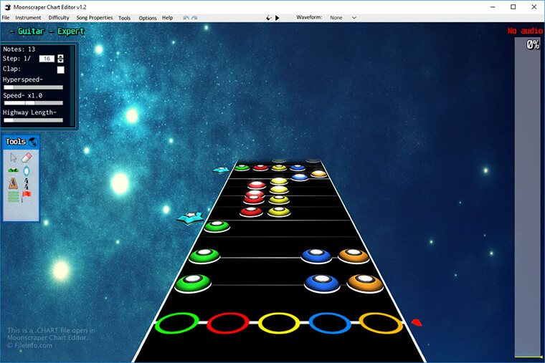Adjust the Highway Length slider

(33, 120)
